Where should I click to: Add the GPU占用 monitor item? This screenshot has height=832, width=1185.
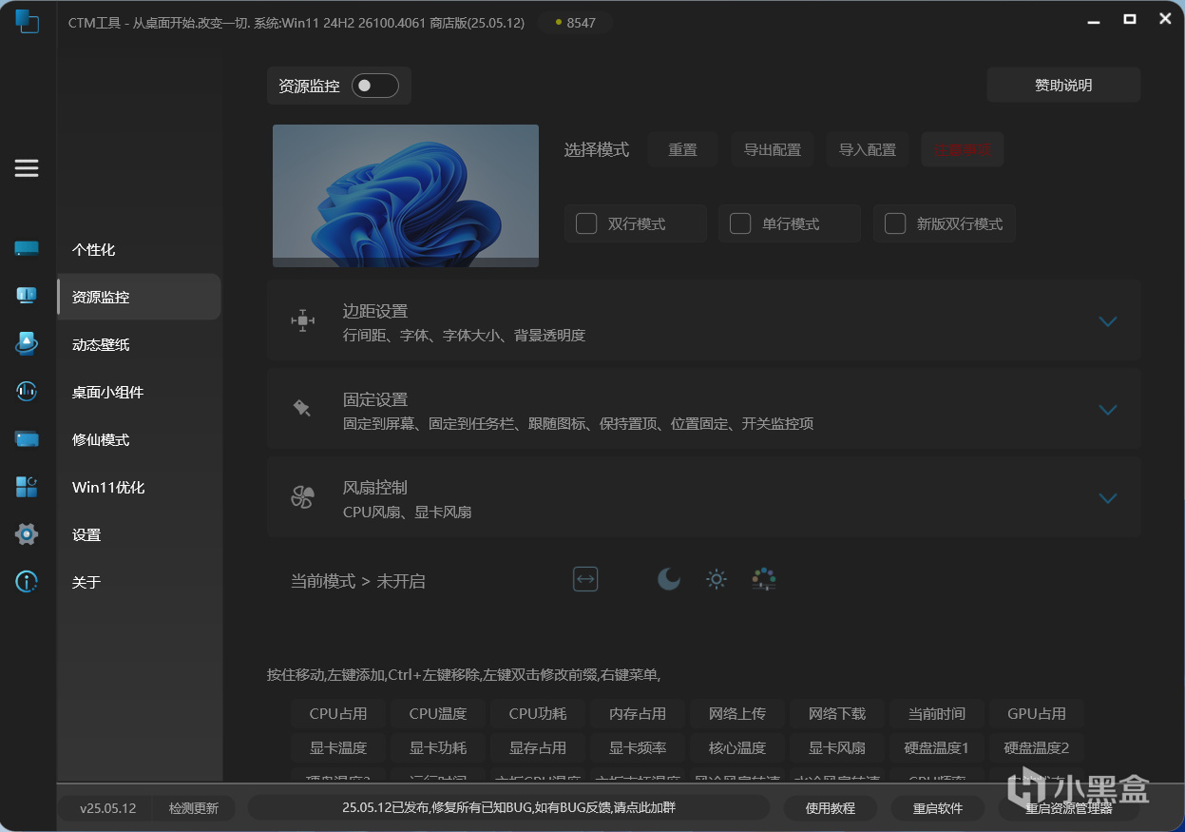1037,713
